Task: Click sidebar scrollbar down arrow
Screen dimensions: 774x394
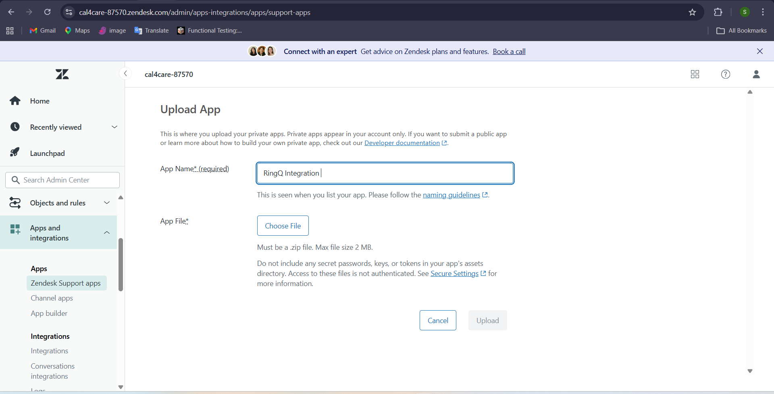Action: 121,387
